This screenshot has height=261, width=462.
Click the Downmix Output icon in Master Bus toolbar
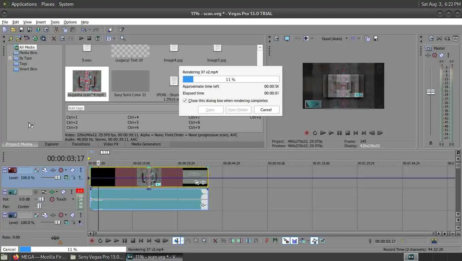coord(439,39)
